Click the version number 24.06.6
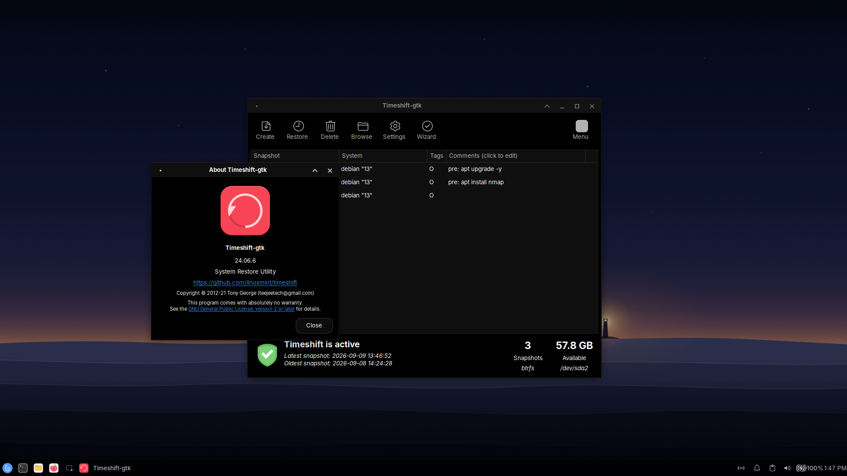Screen dimensions: 847x476 (x=245, y=261)
